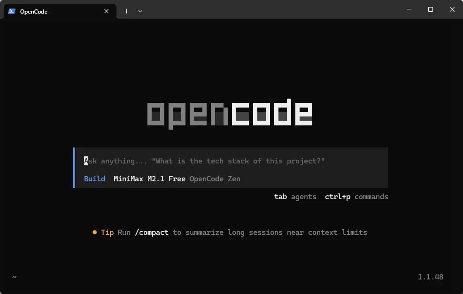463x294 pixels.
Task: Click the ~ current directory indicator
Action: 14,277
